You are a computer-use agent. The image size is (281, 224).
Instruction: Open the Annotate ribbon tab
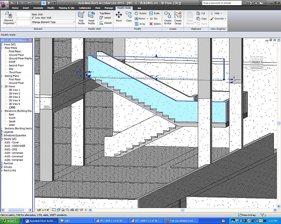click(x=38, y=7)
